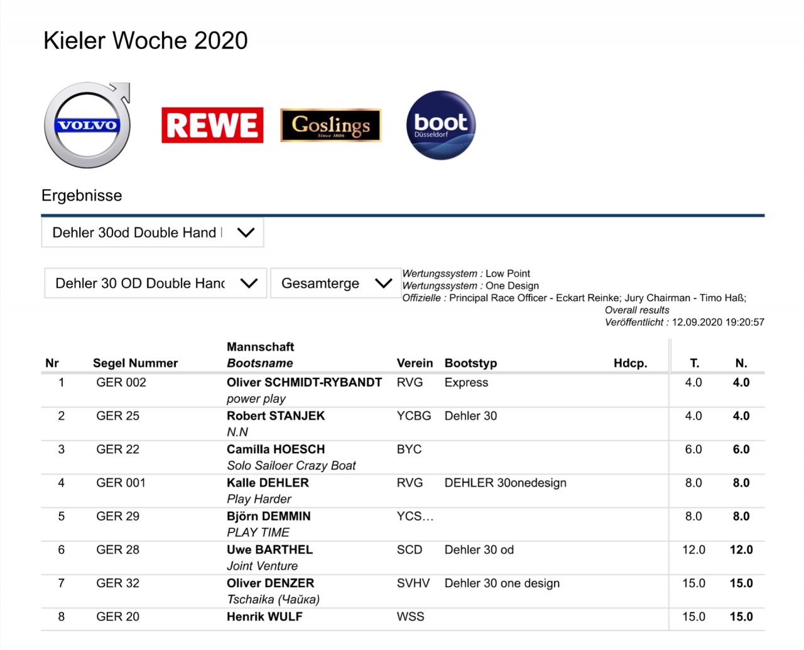
Task: Click the boot Düsseldorf logo
Action: (x=441, y=125)
